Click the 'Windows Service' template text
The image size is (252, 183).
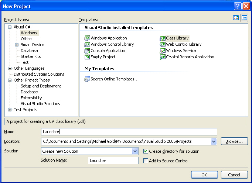point(181,51)
